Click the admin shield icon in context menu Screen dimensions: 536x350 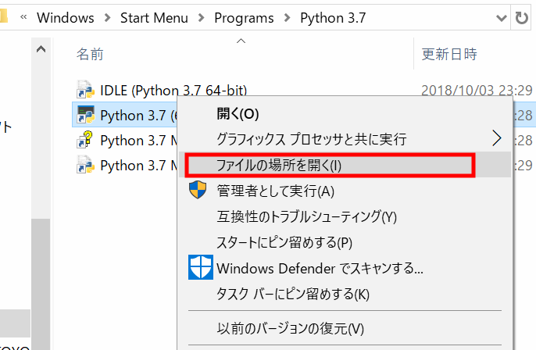(198, 190)
